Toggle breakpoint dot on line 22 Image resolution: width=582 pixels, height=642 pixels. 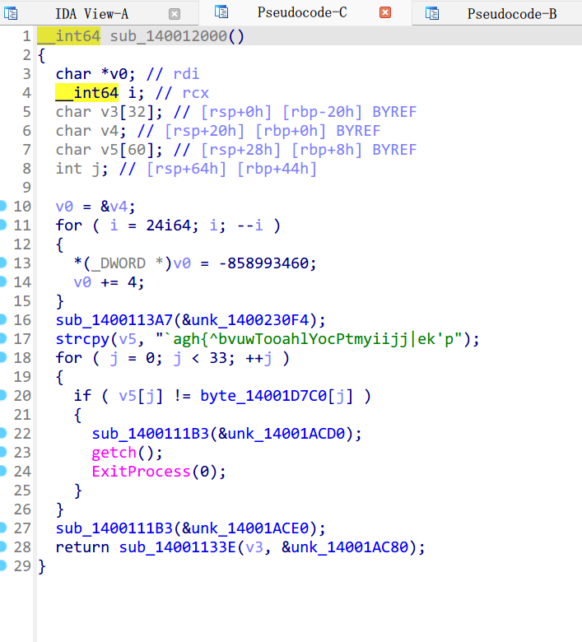click(2, 433)
